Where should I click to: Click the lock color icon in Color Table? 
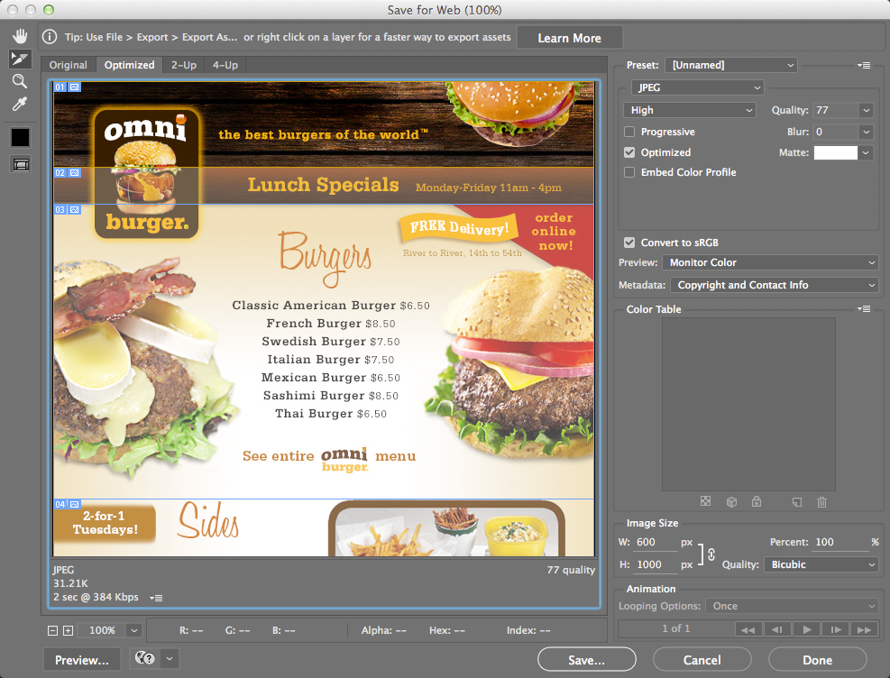(757, 502)
